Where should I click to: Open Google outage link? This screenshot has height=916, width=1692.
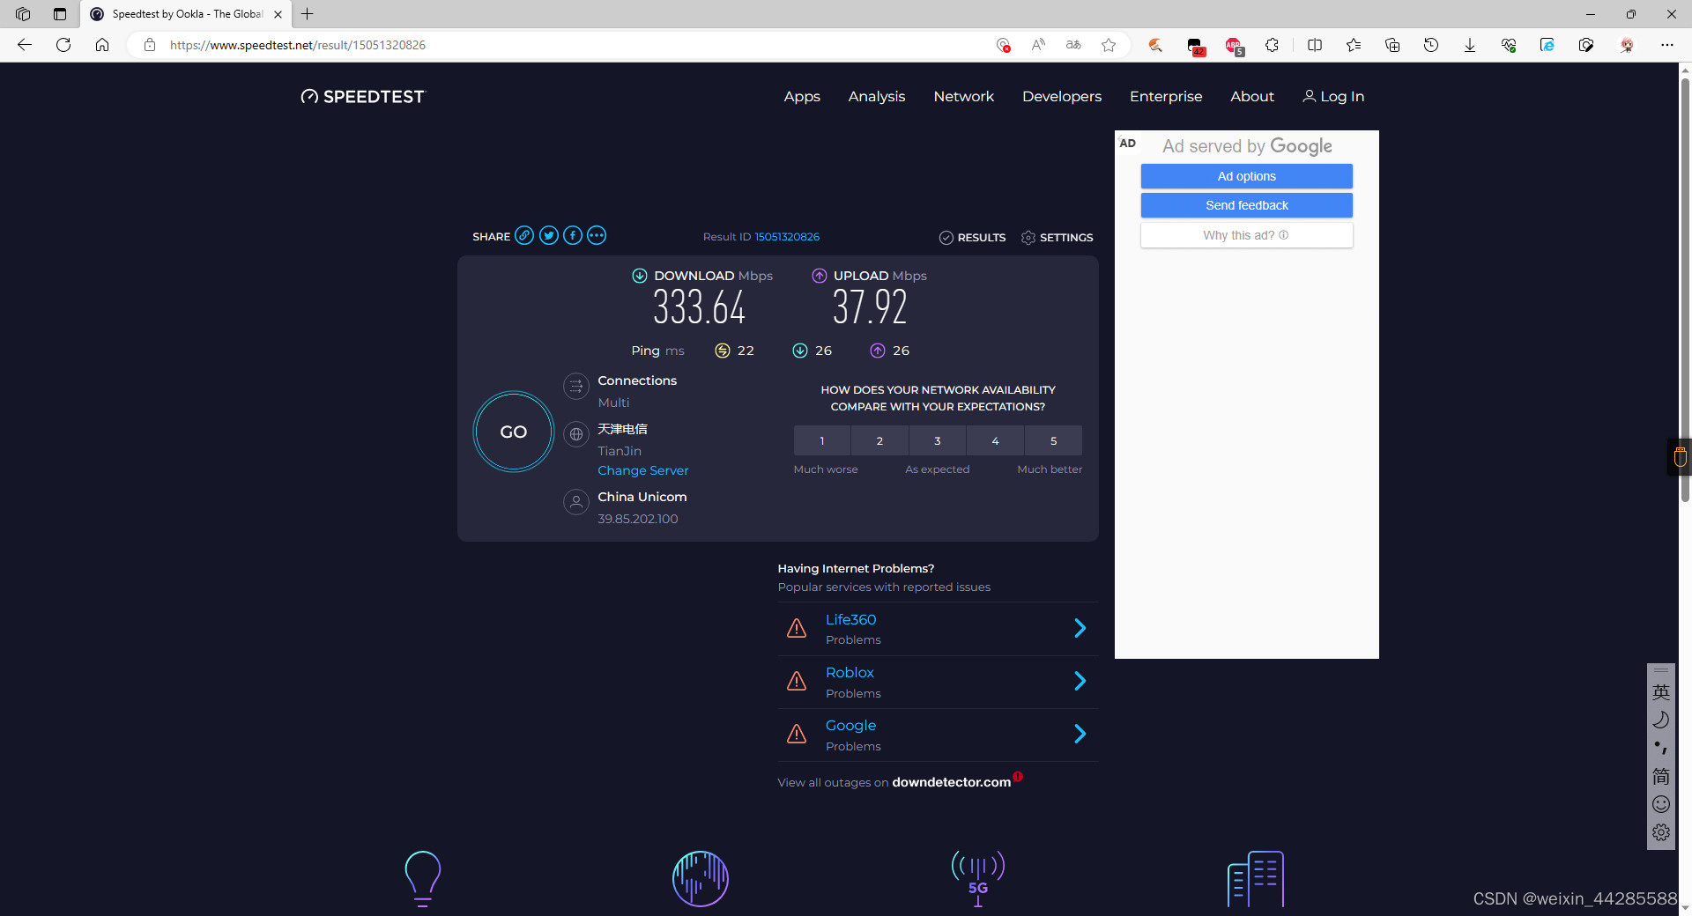(x=850, y=725)
